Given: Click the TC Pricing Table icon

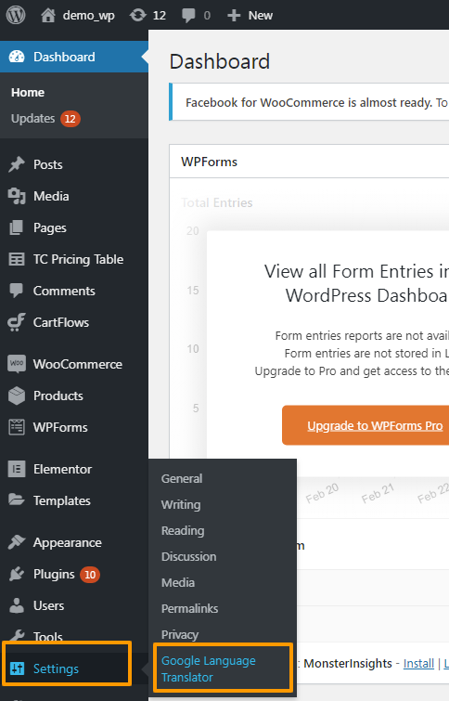Looking at the screenshot, I should pos(17,259).
